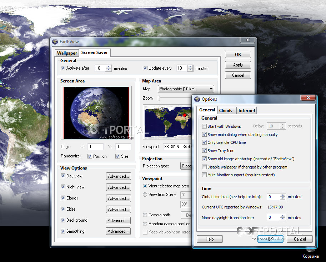This screenshot has width=326, height=262.
Task: Decrease Activate after minutes with down arrow
Action: [108, 70]
